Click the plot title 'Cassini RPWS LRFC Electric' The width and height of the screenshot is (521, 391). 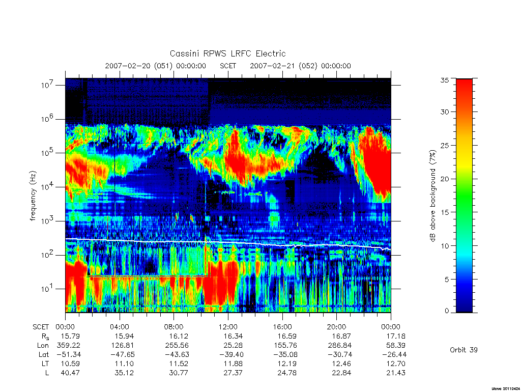(227, 53)
